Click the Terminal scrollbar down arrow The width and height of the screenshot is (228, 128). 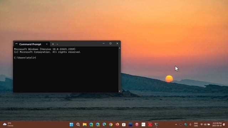(x=120, y=91)
